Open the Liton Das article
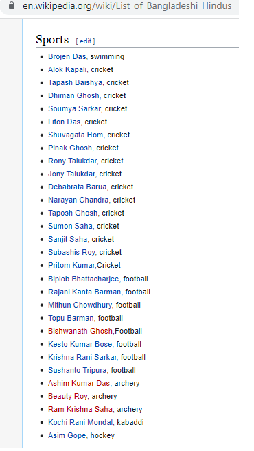This screenshot has width=254, height=451. coord(64,122)
